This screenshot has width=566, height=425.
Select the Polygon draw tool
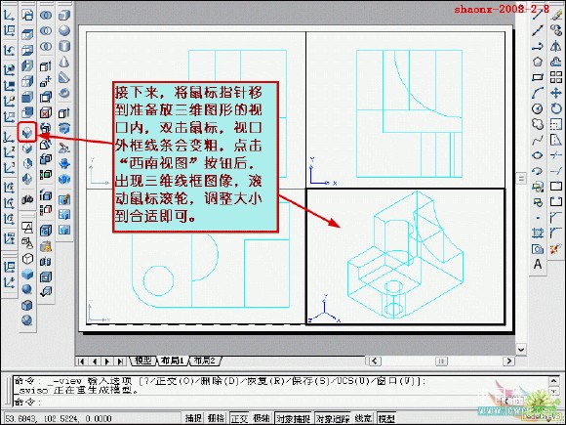pyautogui.click(x=538, y=62)
